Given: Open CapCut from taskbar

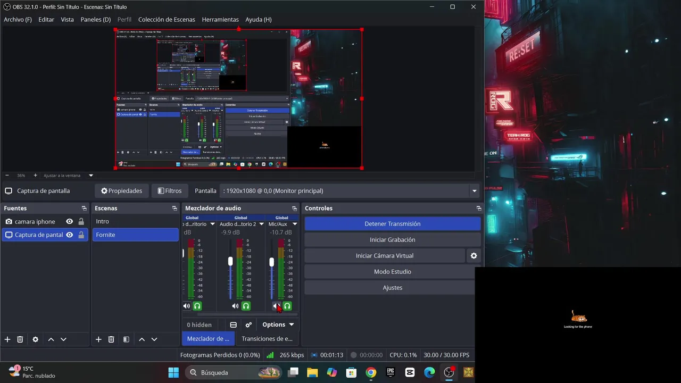Looking at the screenshot, I should [x=410, y=372].
